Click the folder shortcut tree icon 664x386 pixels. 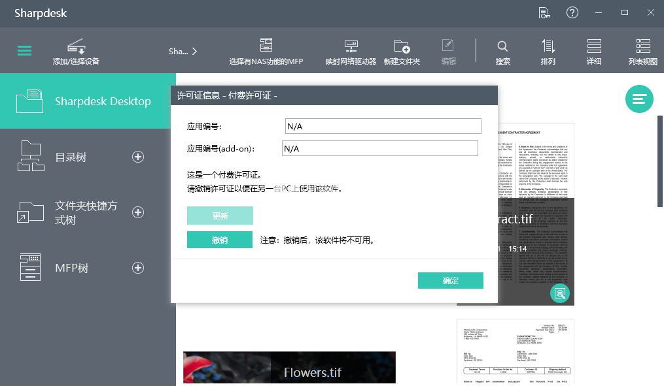[x=30, y=212]
